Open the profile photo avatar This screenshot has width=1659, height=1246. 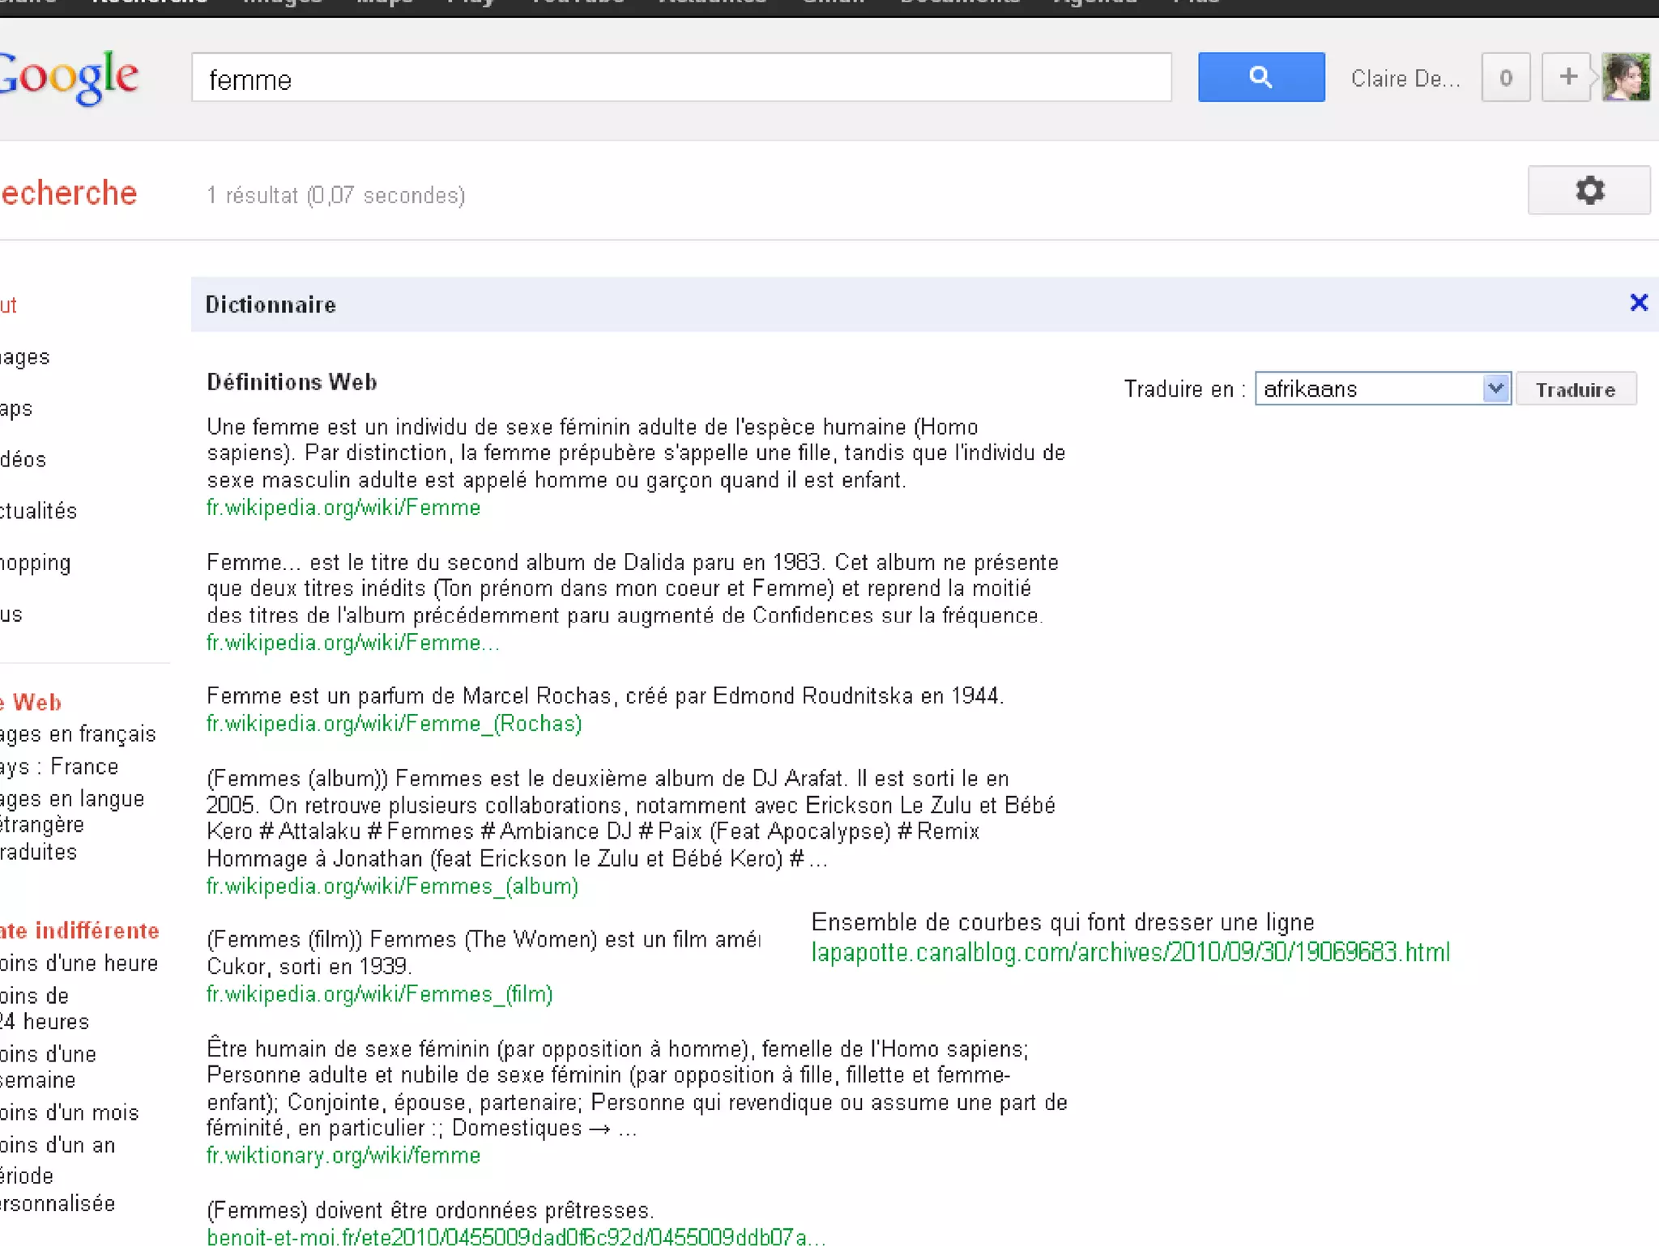click(x=1626, y=77)
